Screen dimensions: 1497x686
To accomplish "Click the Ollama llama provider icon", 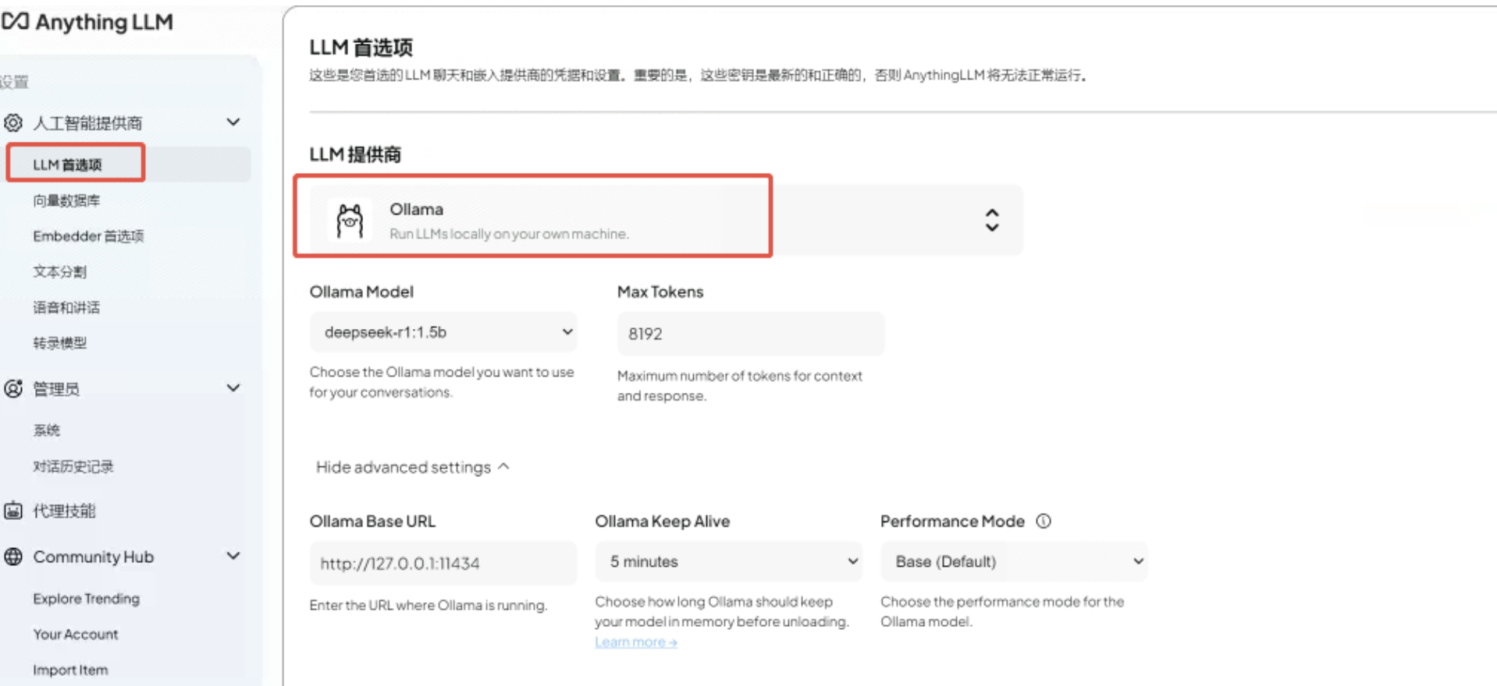I will [x=350, y=221].
